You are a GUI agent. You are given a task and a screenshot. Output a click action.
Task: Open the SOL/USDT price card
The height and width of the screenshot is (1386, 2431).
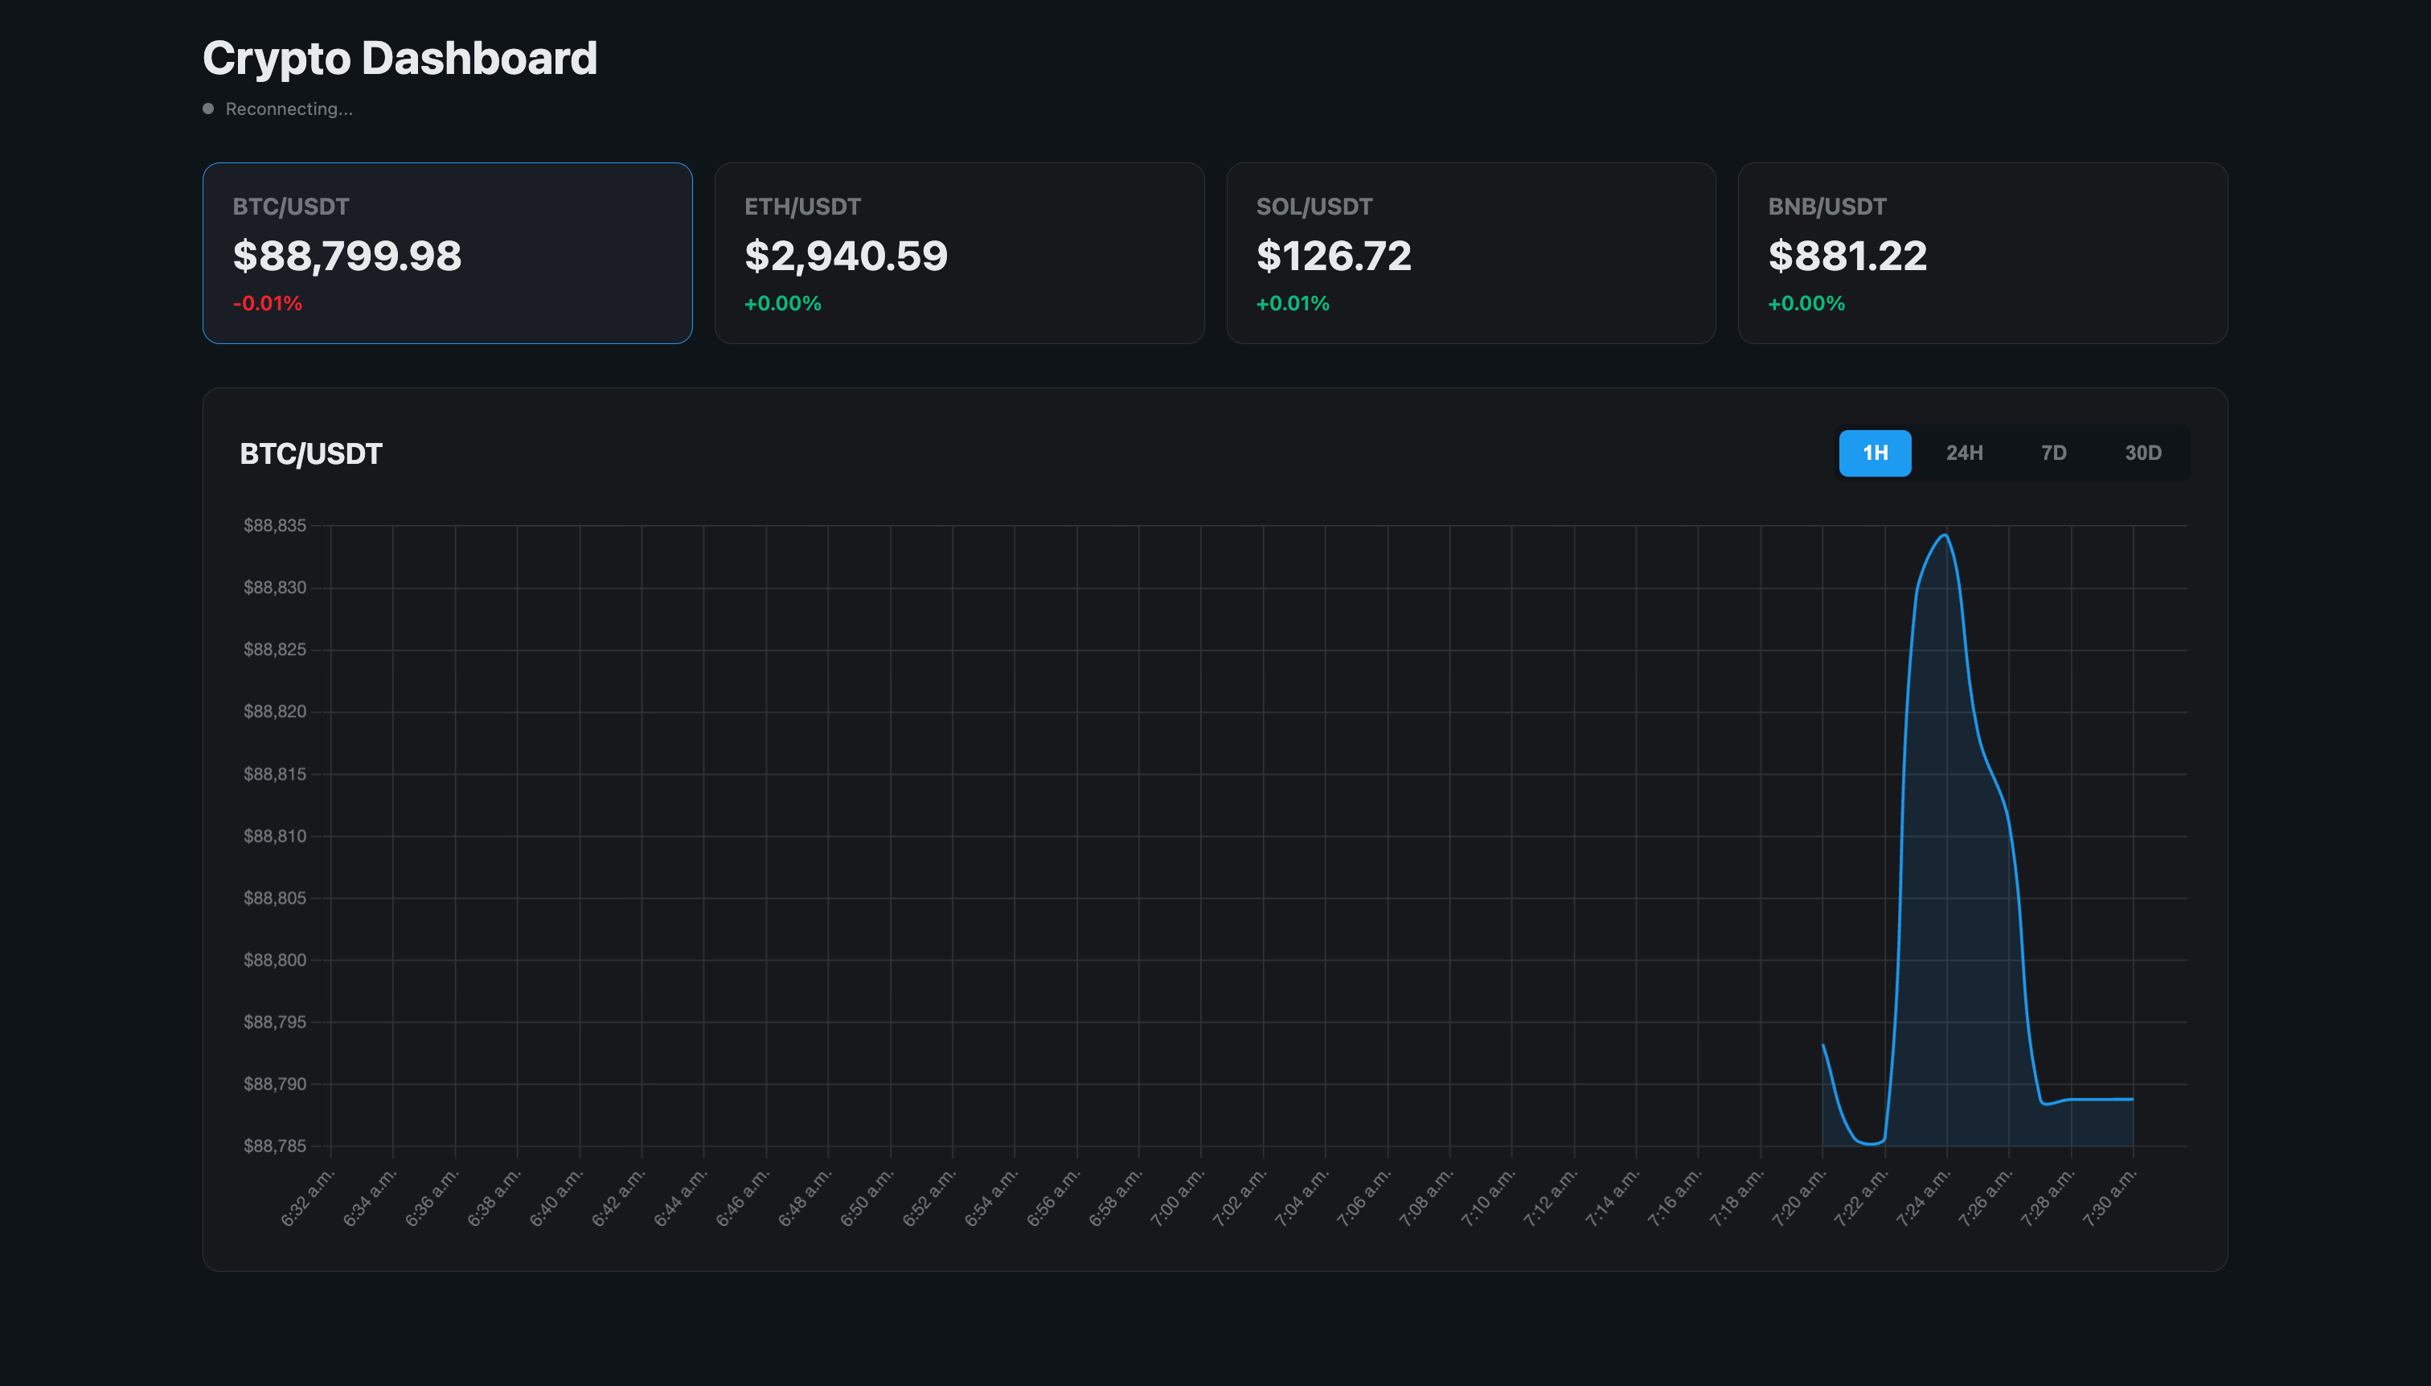(x=1470, y=252)
